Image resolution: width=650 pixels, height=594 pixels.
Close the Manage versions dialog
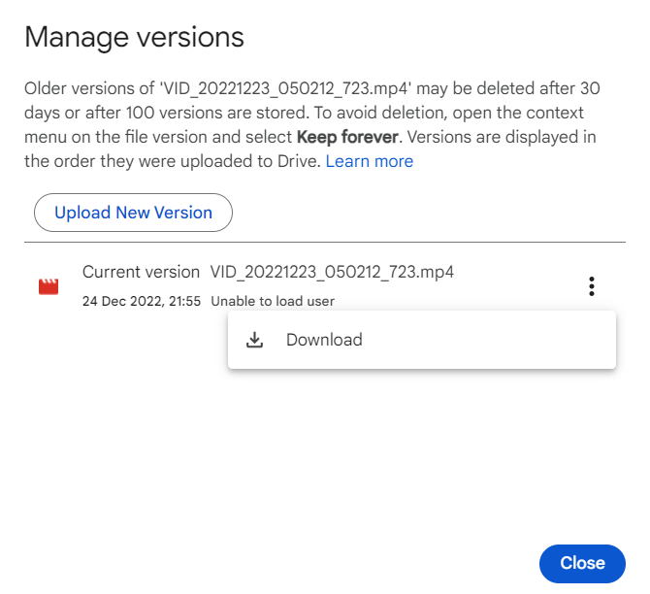582,563
